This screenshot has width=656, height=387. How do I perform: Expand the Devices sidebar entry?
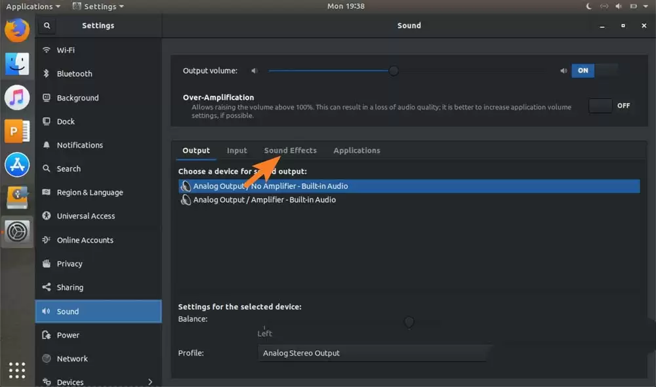[x=98, y=382]
